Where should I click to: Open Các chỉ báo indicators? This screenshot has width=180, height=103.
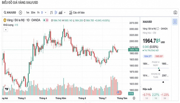76,12
